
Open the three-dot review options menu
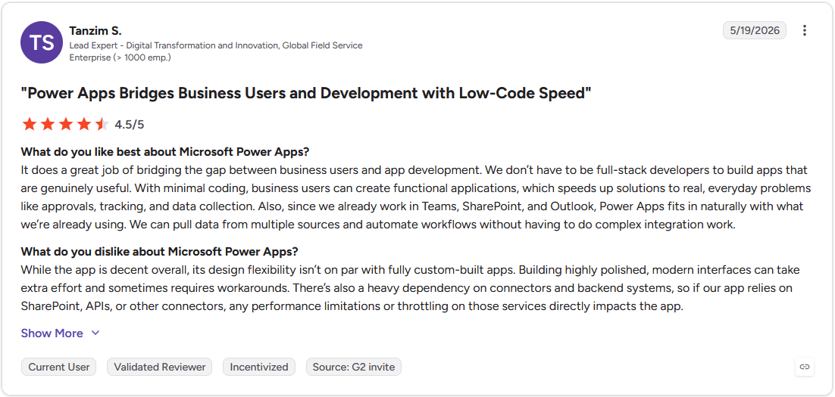(805, 30)
